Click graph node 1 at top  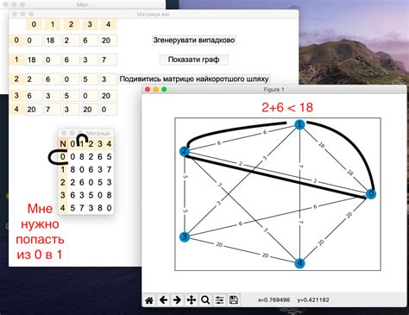point(299,124)
